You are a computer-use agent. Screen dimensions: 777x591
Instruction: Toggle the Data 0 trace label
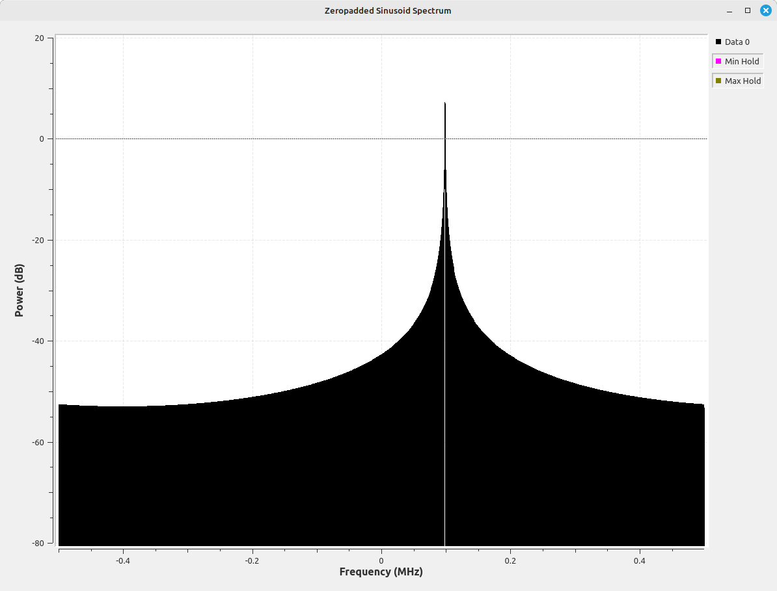point(737,42)
